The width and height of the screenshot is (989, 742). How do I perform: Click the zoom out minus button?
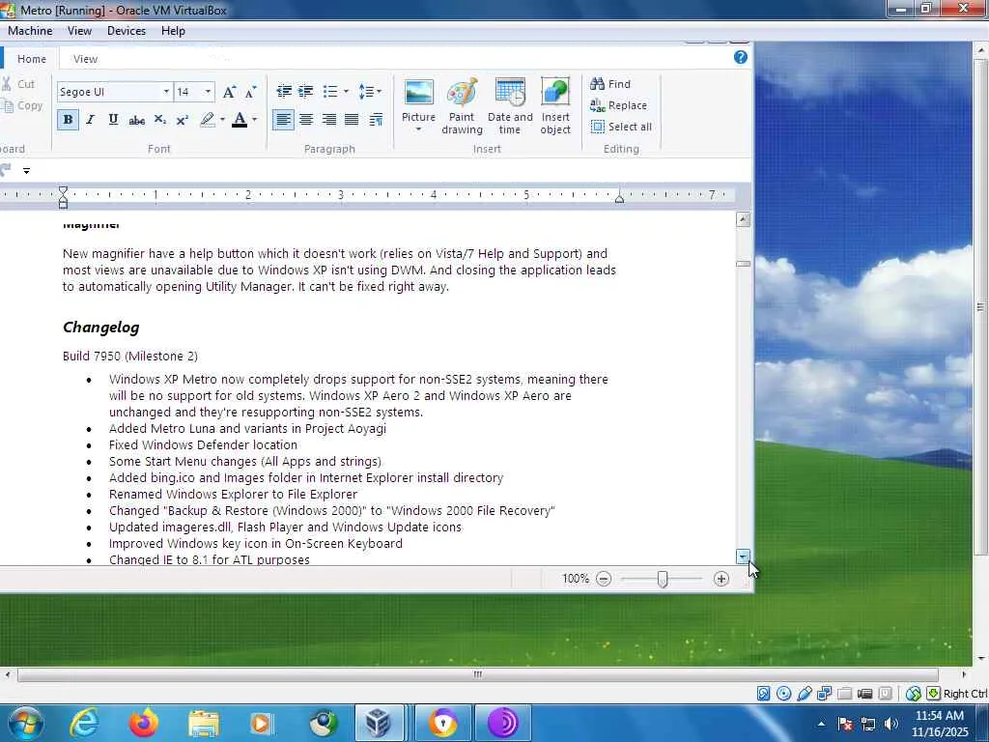click(604, 579)
